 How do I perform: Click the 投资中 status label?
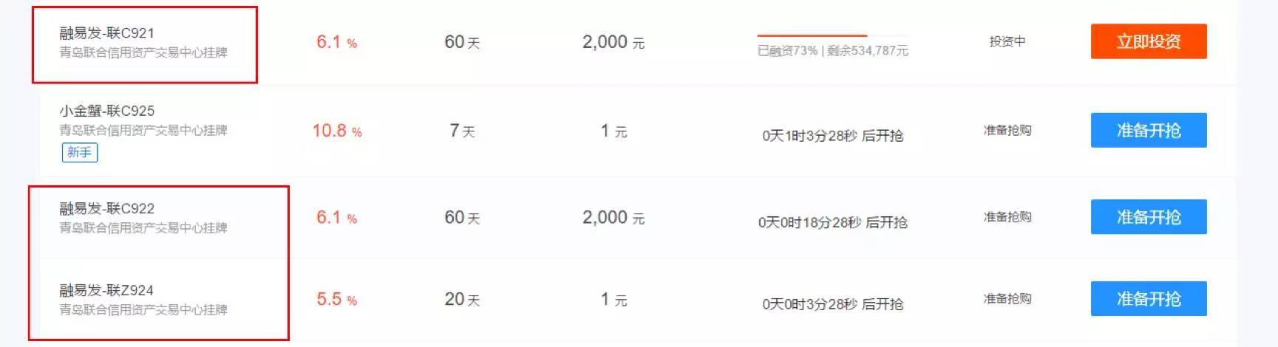pyautogui.click(x=1007, y=42)
